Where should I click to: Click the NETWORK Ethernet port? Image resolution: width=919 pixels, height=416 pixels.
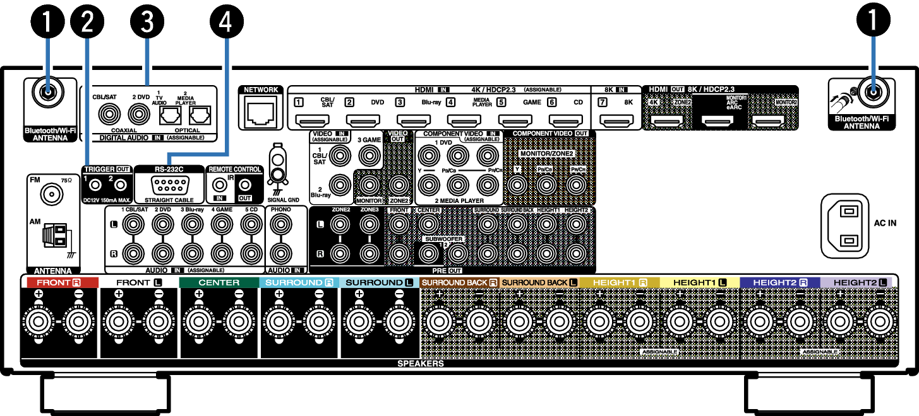coord(260,113)
